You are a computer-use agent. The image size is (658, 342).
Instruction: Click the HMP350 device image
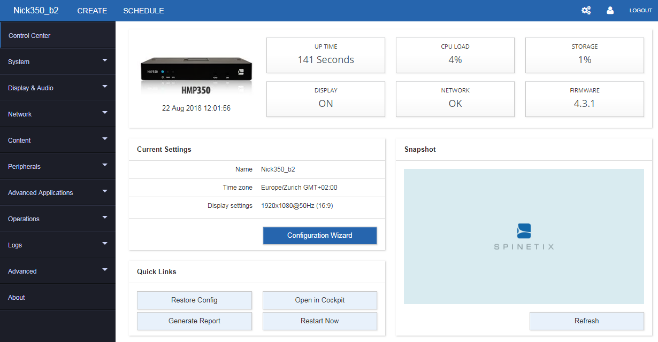click(x=196, y=75)
